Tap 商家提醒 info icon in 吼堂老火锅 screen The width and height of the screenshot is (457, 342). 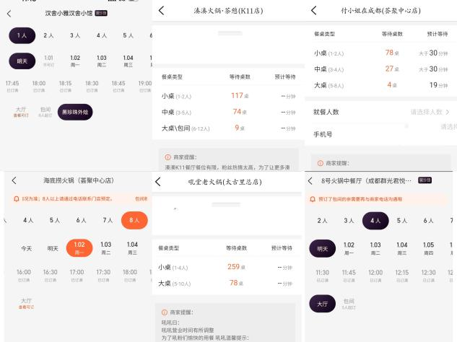click(165, 312)
